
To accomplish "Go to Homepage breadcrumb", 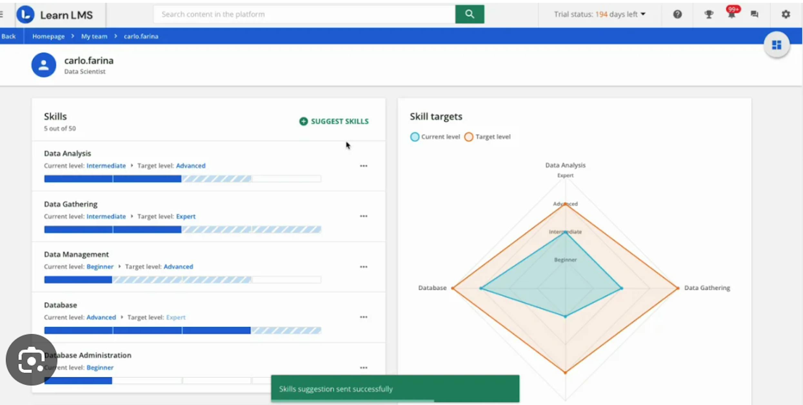I will tap(48, 36).
